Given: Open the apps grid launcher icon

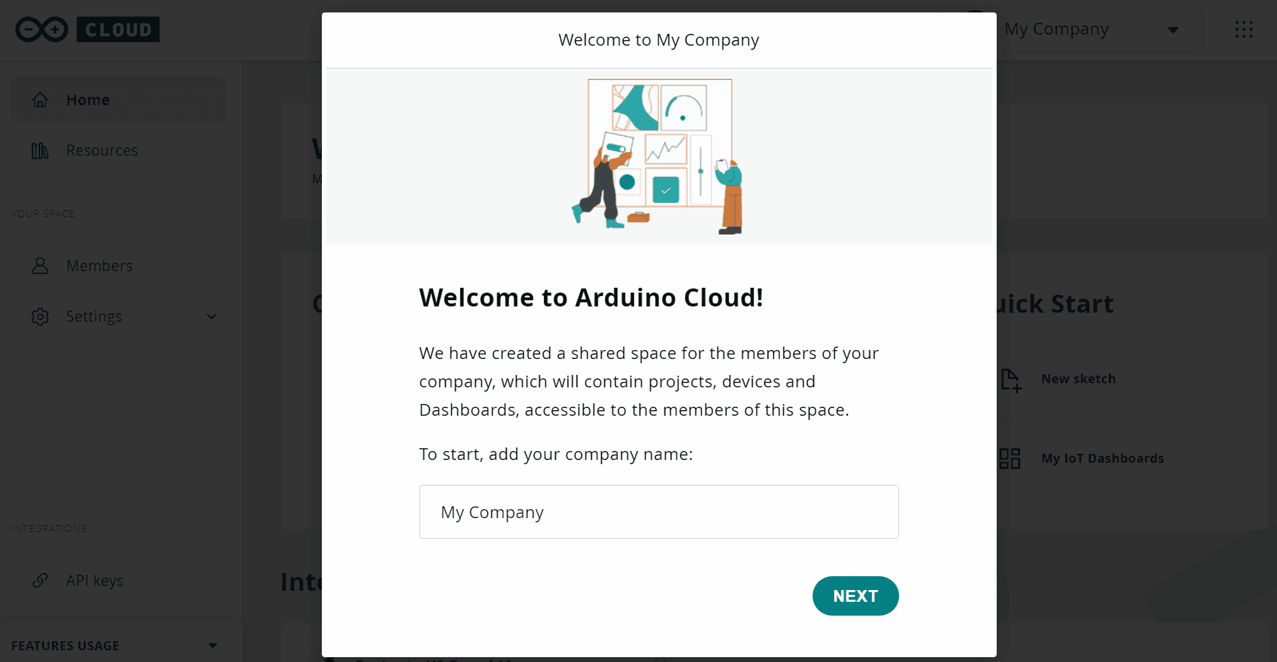Looking at the screenshot, I should 1244,30.
